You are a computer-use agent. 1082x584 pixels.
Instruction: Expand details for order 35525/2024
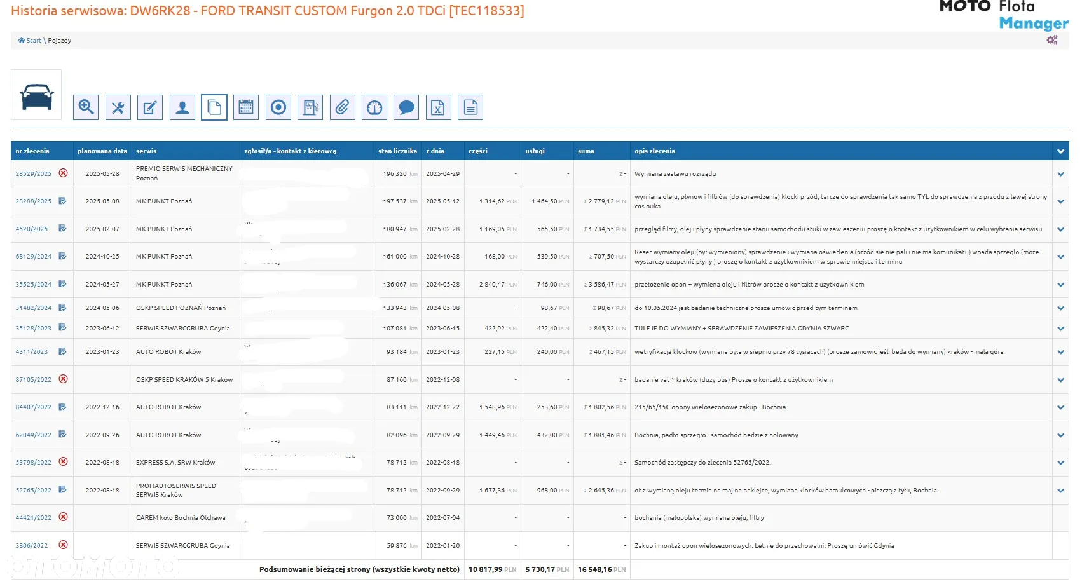coord(1060,285)
